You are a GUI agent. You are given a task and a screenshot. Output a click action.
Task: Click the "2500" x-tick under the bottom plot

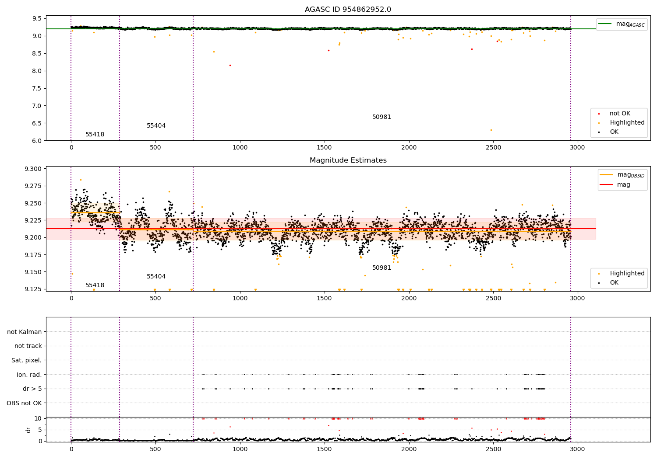493,449
